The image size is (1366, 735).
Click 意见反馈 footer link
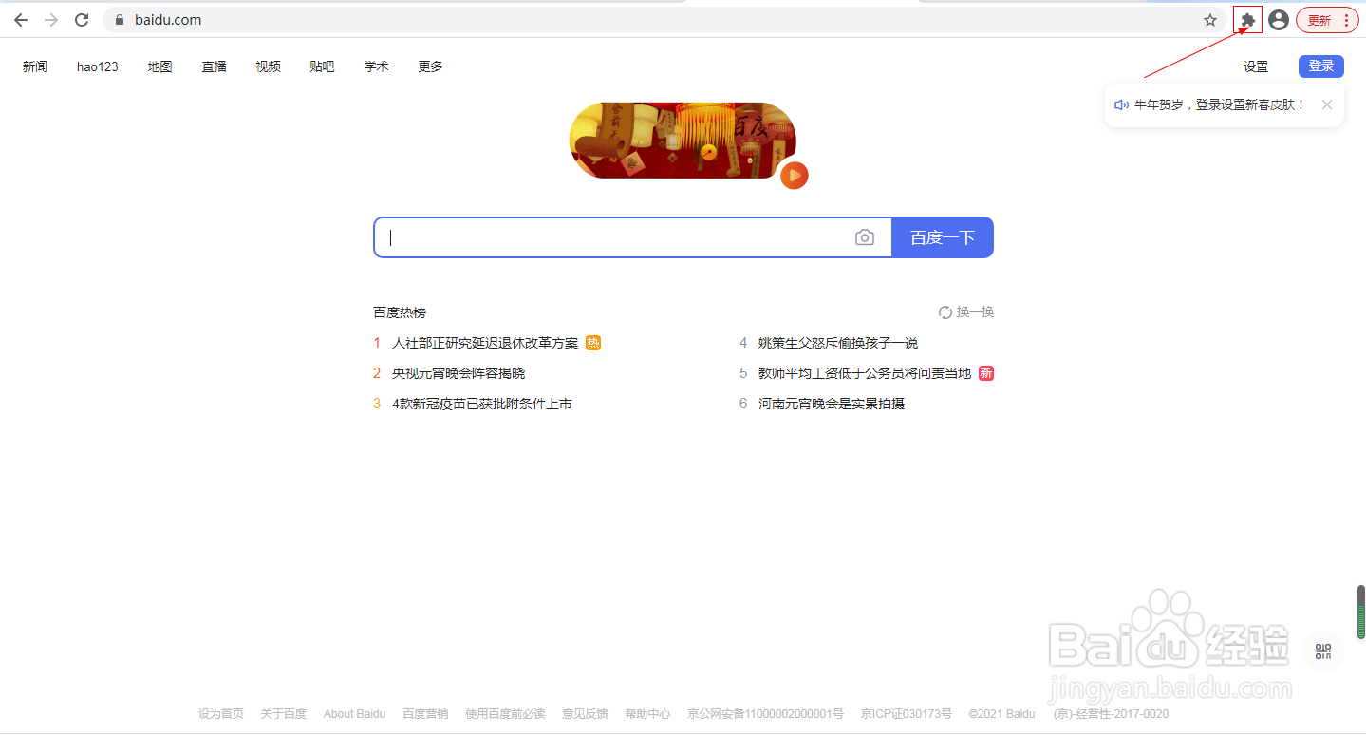click(x=585, y=714)
